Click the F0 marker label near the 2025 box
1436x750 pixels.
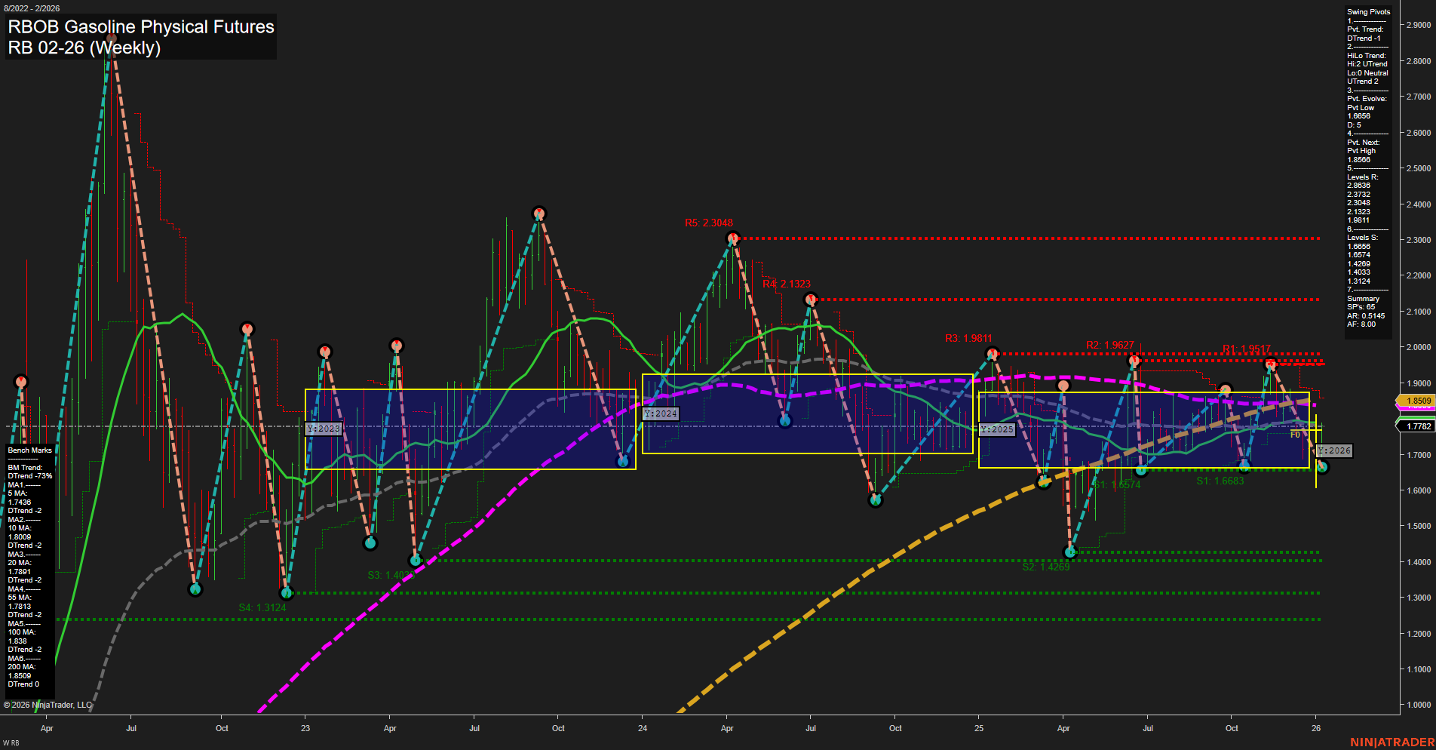point(1295,435)
